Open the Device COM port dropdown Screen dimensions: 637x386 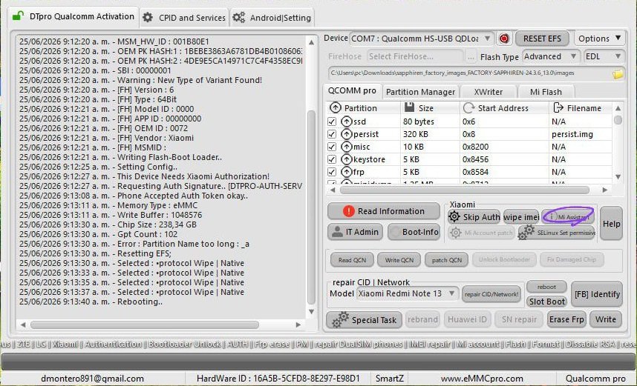[421, 39]
